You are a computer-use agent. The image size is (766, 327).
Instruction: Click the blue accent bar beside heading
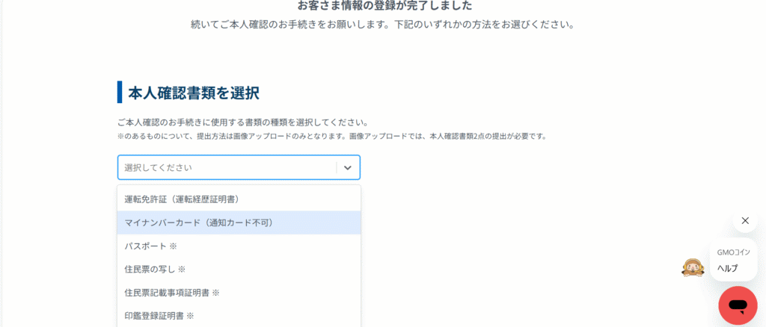(x=120, y=92)
